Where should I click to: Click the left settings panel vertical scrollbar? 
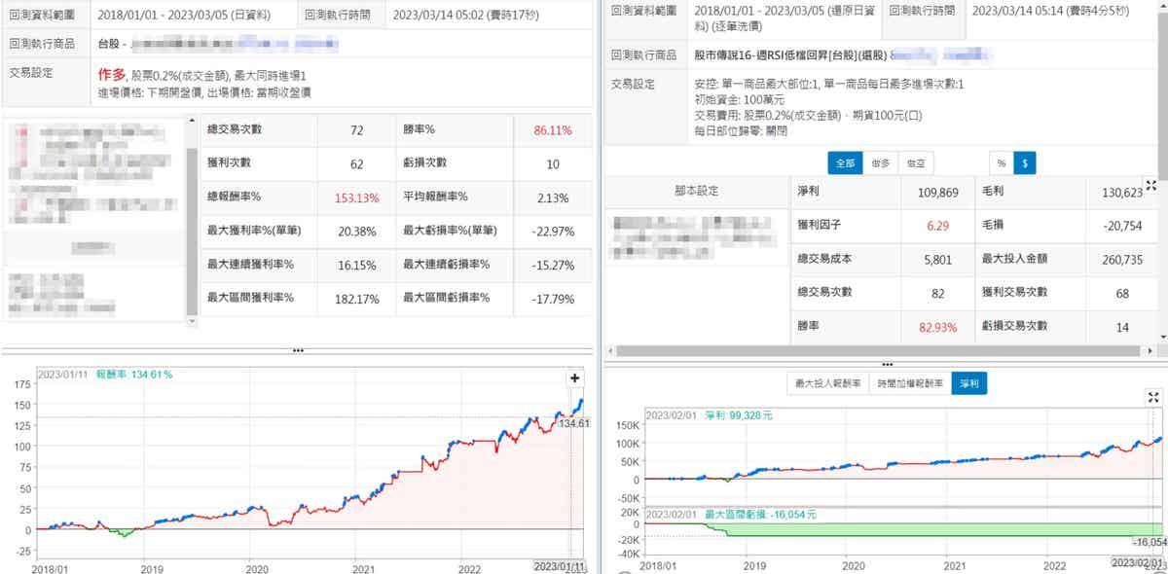pos(192,224)
